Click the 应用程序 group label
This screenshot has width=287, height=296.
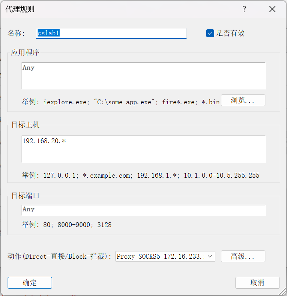[25, 53]
